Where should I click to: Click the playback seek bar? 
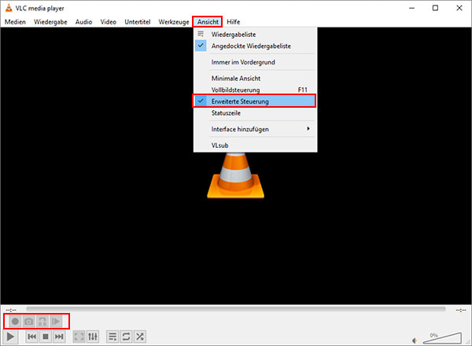[236, 309]
